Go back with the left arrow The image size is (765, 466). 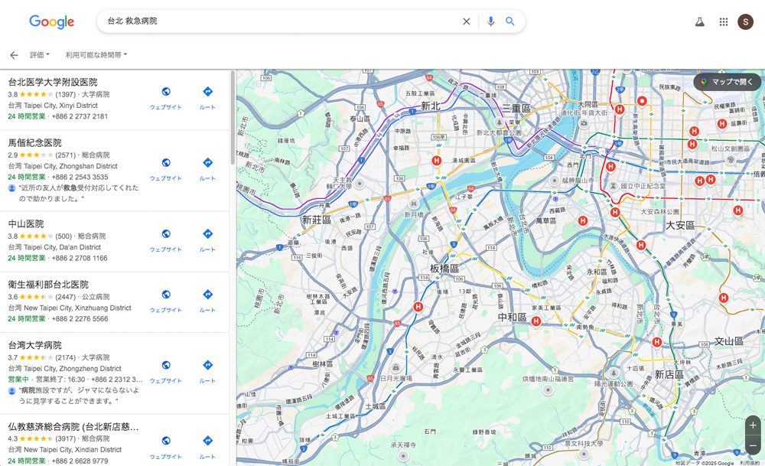(14, 55)
